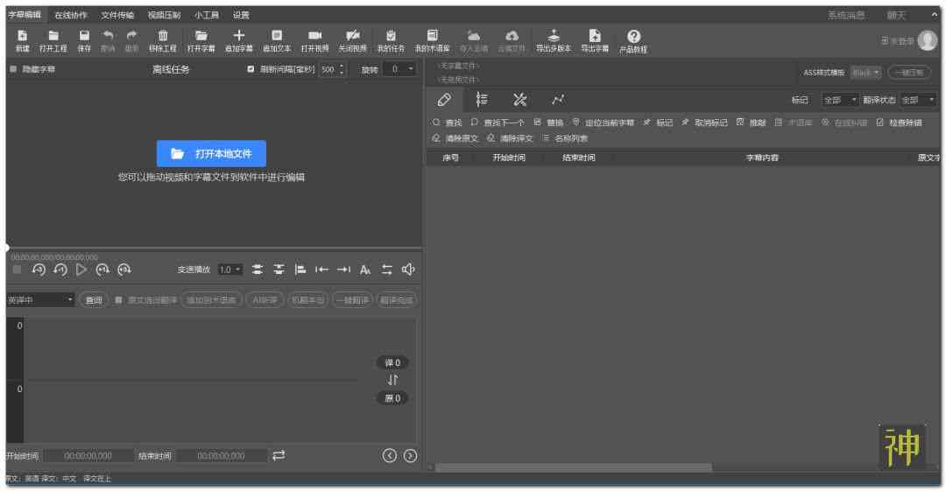Open 我的任务 clipboard icon
The height and width of the screenshot is (491, 946).
pyautogui.click(x=391, y=40)
